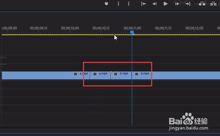Click the Go to Out point icon
Viewport: 220px width, 136px height.
[x=188, y=4]
